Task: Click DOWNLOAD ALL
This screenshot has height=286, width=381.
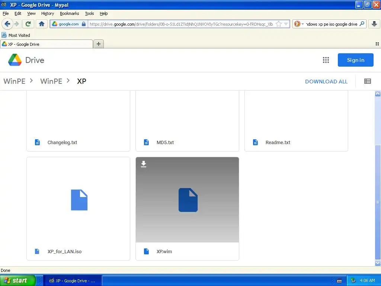Action: click(x=326, y=82)
